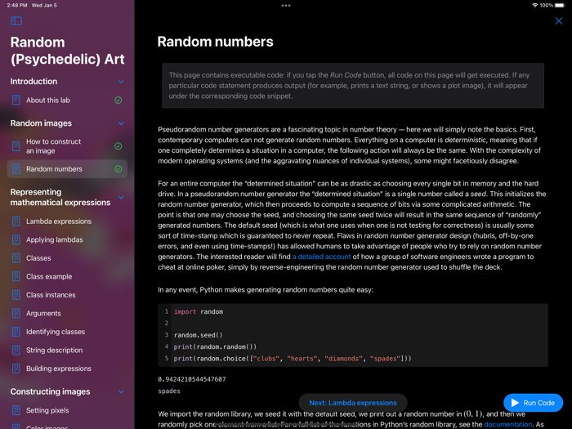Toggle the sidebar panel icon
Viewport: 572px width, 429px height.
coord(16,21)
